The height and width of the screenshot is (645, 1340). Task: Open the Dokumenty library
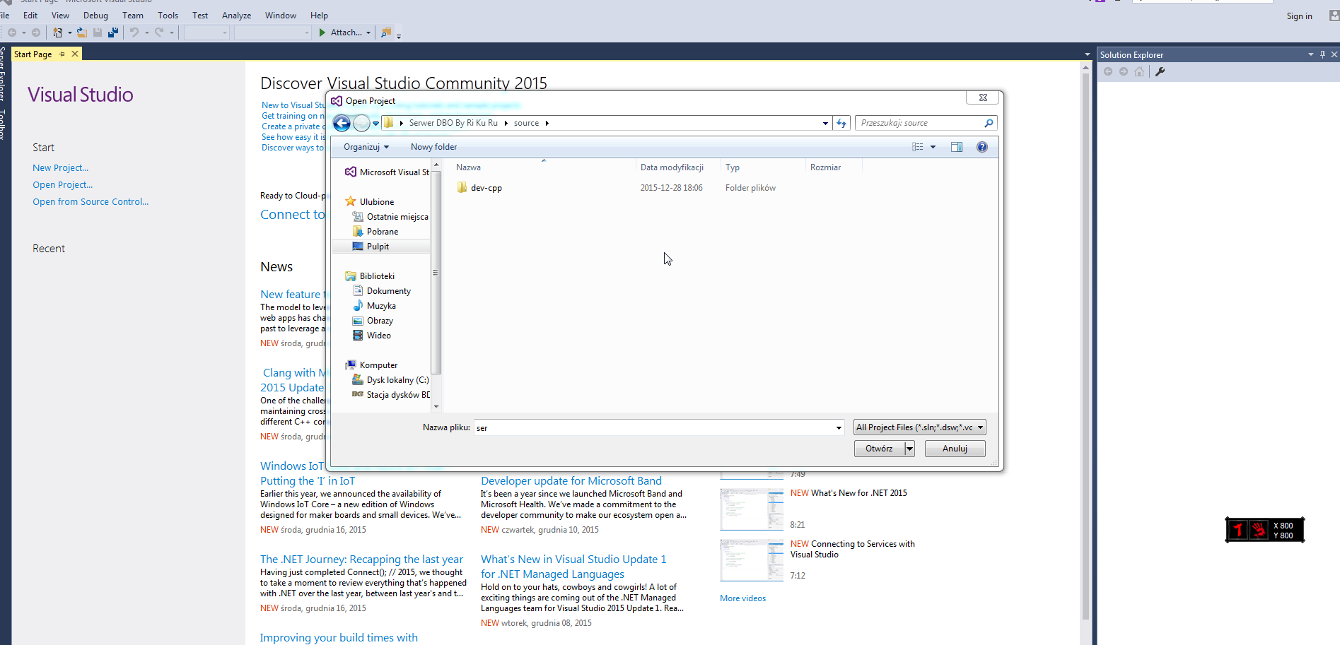(382, 291)
